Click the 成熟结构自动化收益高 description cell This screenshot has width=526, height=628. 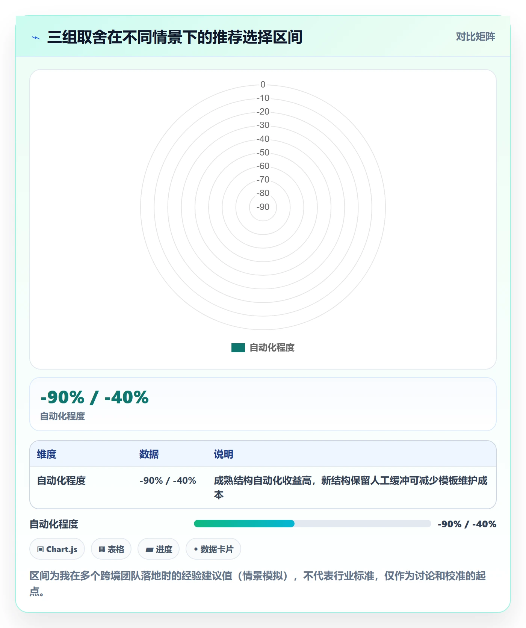click(351, 488)
